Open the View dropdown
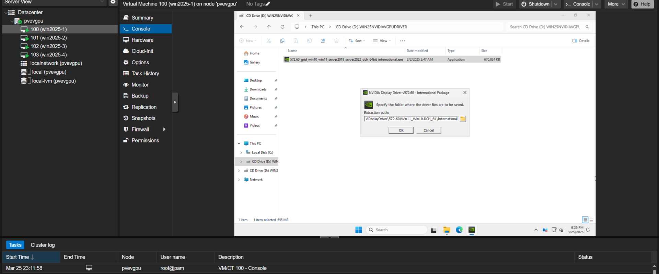Image resolution: width=659 pixels, height=274 pixels. [382, 41]
